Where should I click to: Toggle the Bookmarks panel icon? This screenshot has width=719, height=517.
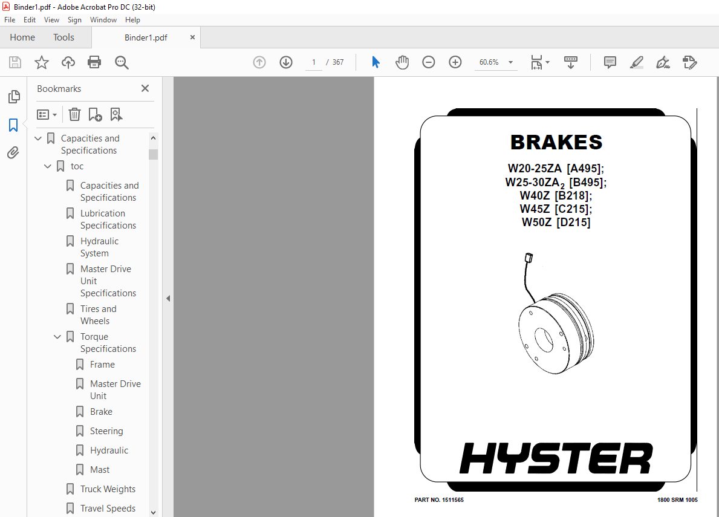(13, 125)
